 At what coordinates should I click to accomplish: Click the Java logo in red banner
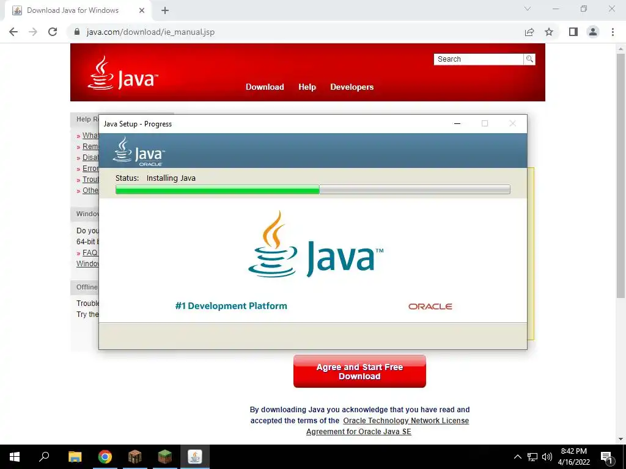(x=123, y=73)
